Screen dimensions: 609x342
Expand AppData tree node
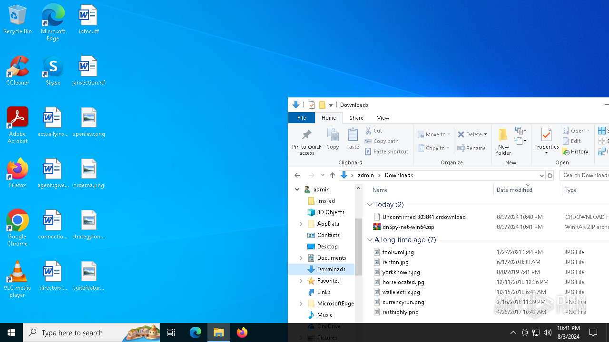tap(301, 224)
